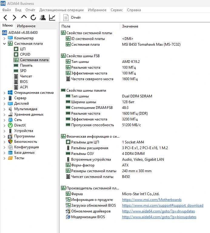Viewport: 210px width, 233px height.
Task: Expand the DirectX tree node
Action: click(4, 125)
